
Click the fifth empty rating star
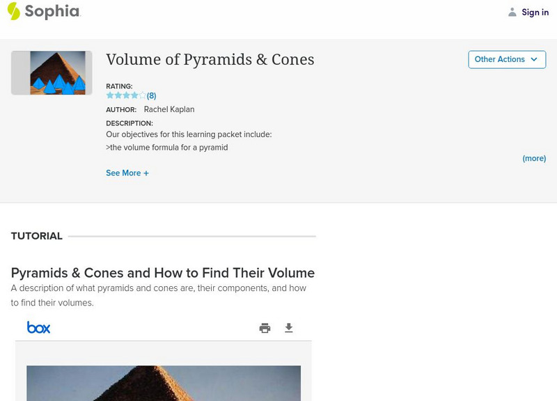click(x=143, y=95)
